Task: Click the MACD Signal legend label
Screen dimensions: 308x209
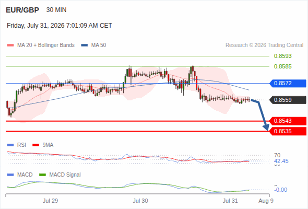Action: click(x=65, y=175)
